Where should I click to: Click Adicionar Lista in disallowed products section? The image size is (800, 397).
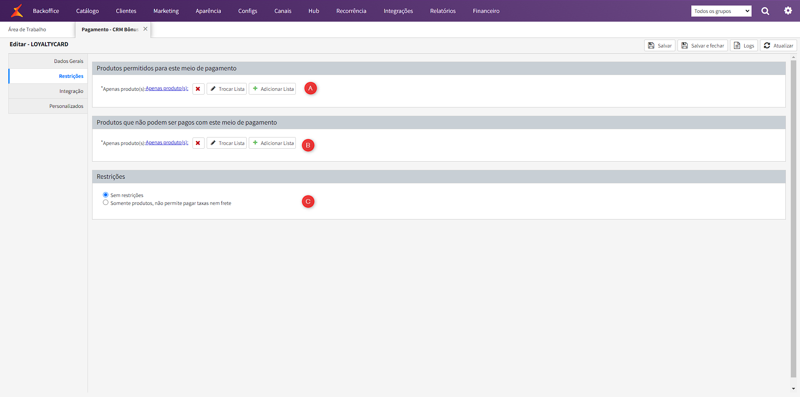click(x=272, y=143)
